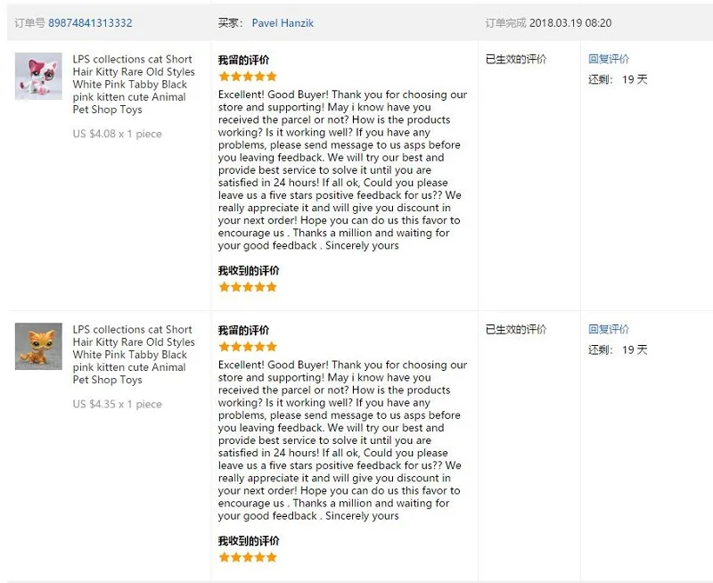Viewport: 713px width, 583px height.
Task: Click stars under 我留的评价 for white cat item
Action: tap(248, 77)
